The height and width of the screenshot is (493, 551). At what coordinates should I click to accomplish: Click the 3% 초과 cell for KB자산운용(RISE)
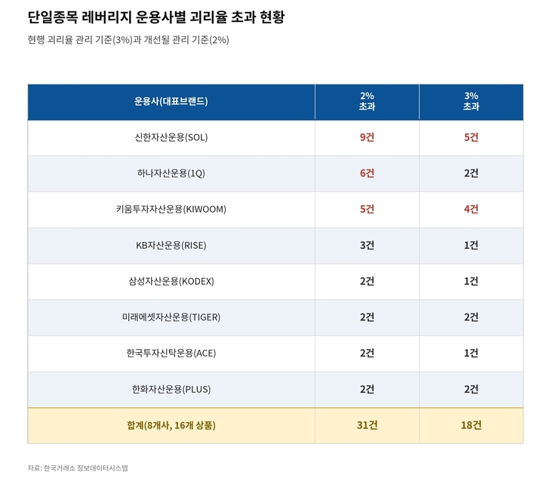click(x=471, y=245)
